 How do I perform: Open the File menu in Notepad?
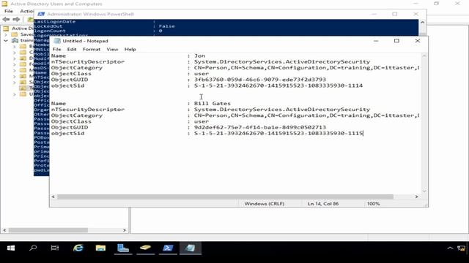[56, 49]
